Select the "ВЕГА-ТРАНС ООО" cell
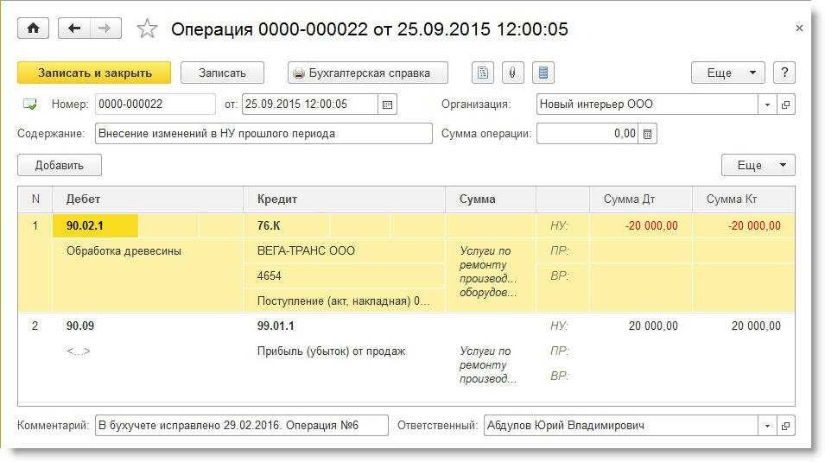Image resolution: width=825 pixels, height=462 pixels. (345, 251)
